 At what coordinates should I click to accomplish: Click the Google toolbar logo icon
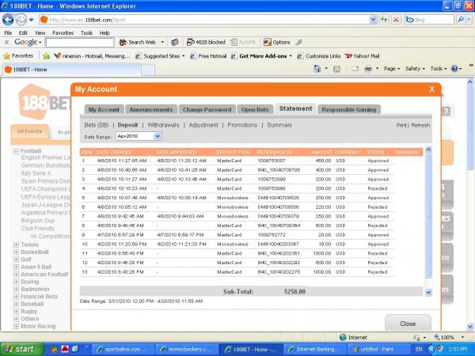pyautogui.click(x=26, y=42)
